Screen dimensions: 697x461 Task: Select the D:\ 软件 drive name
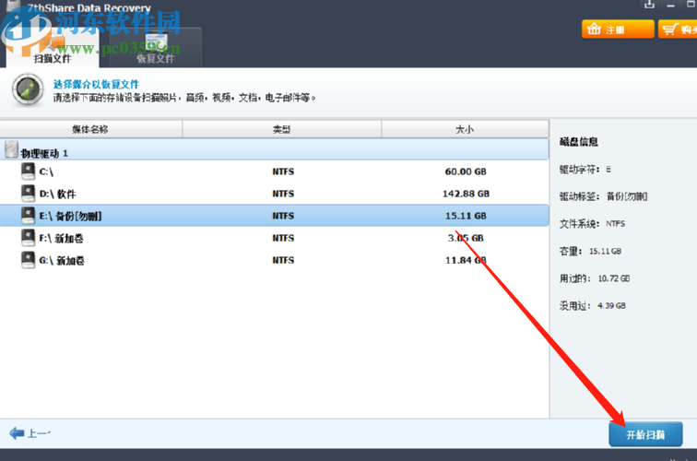click(58, 194)
